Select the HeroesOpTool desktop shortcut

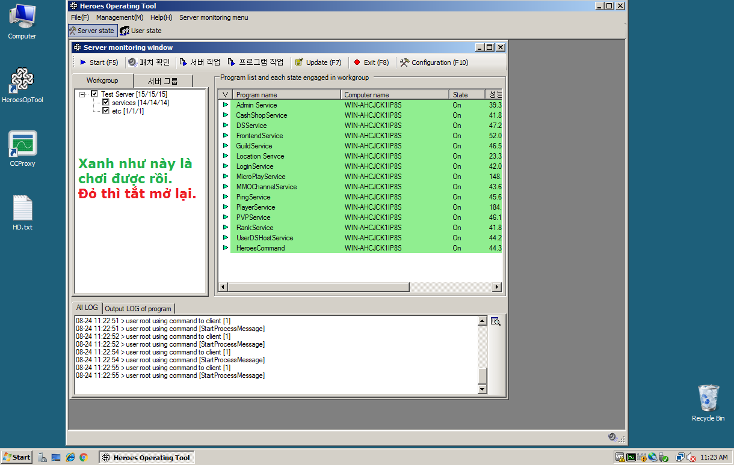pyautogui.click(x=22, y=85)
